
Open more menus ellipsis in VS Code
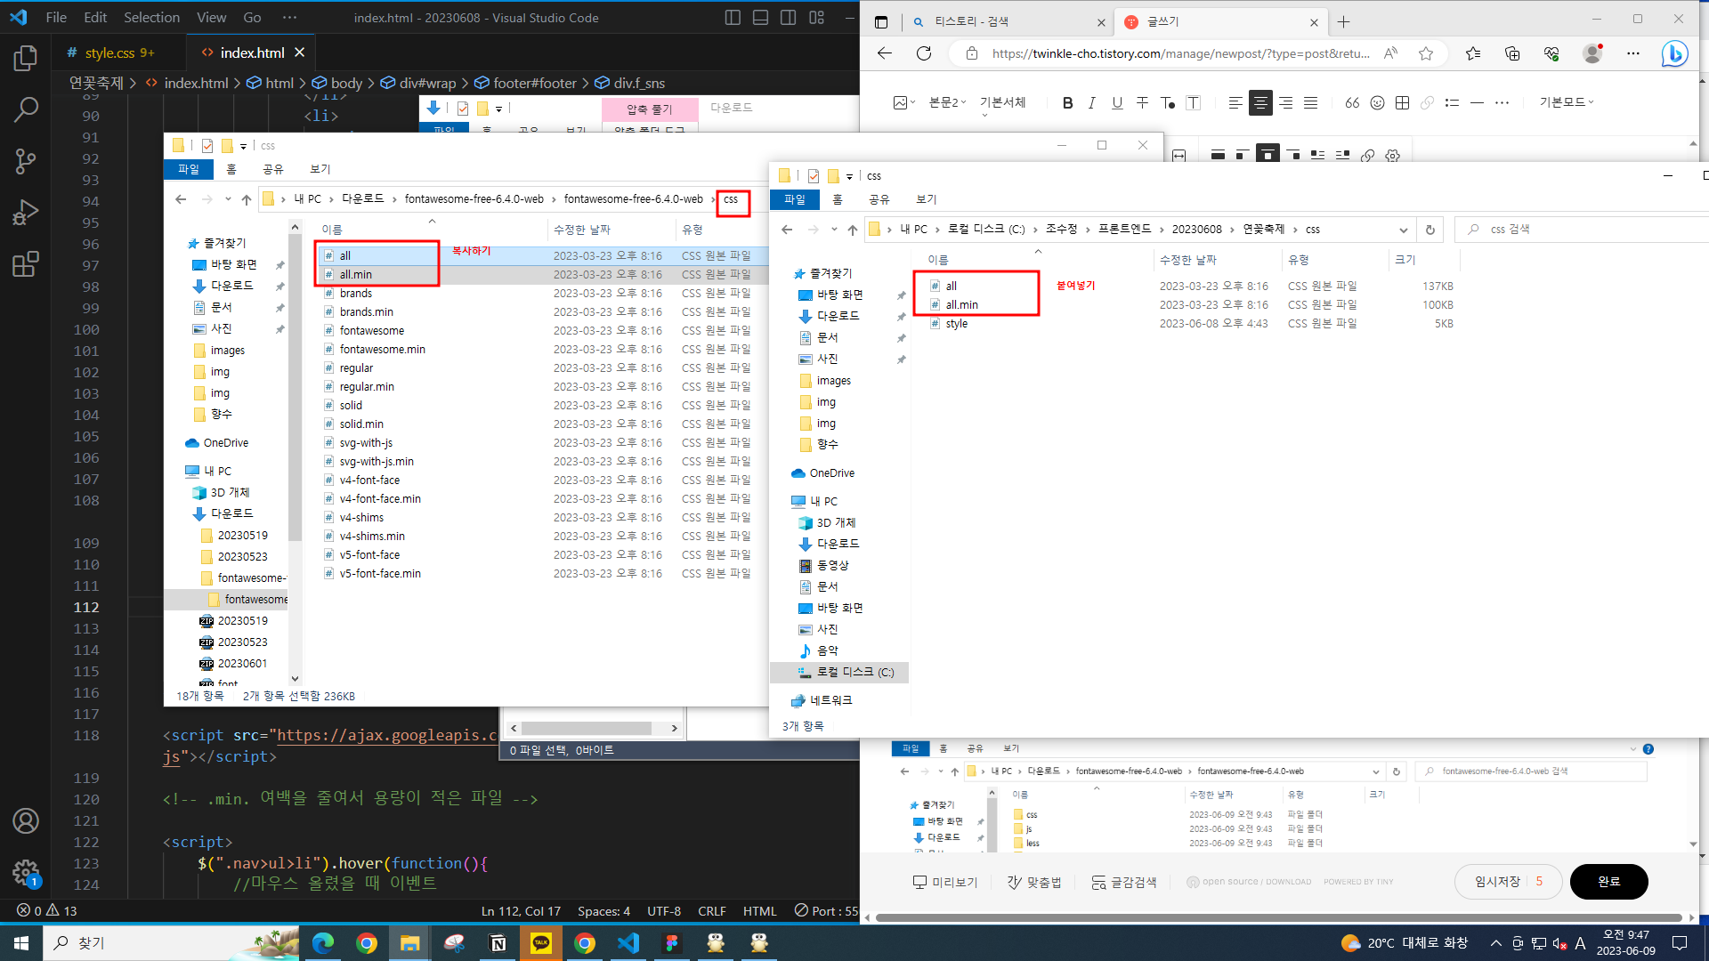[x=289, y=18]
